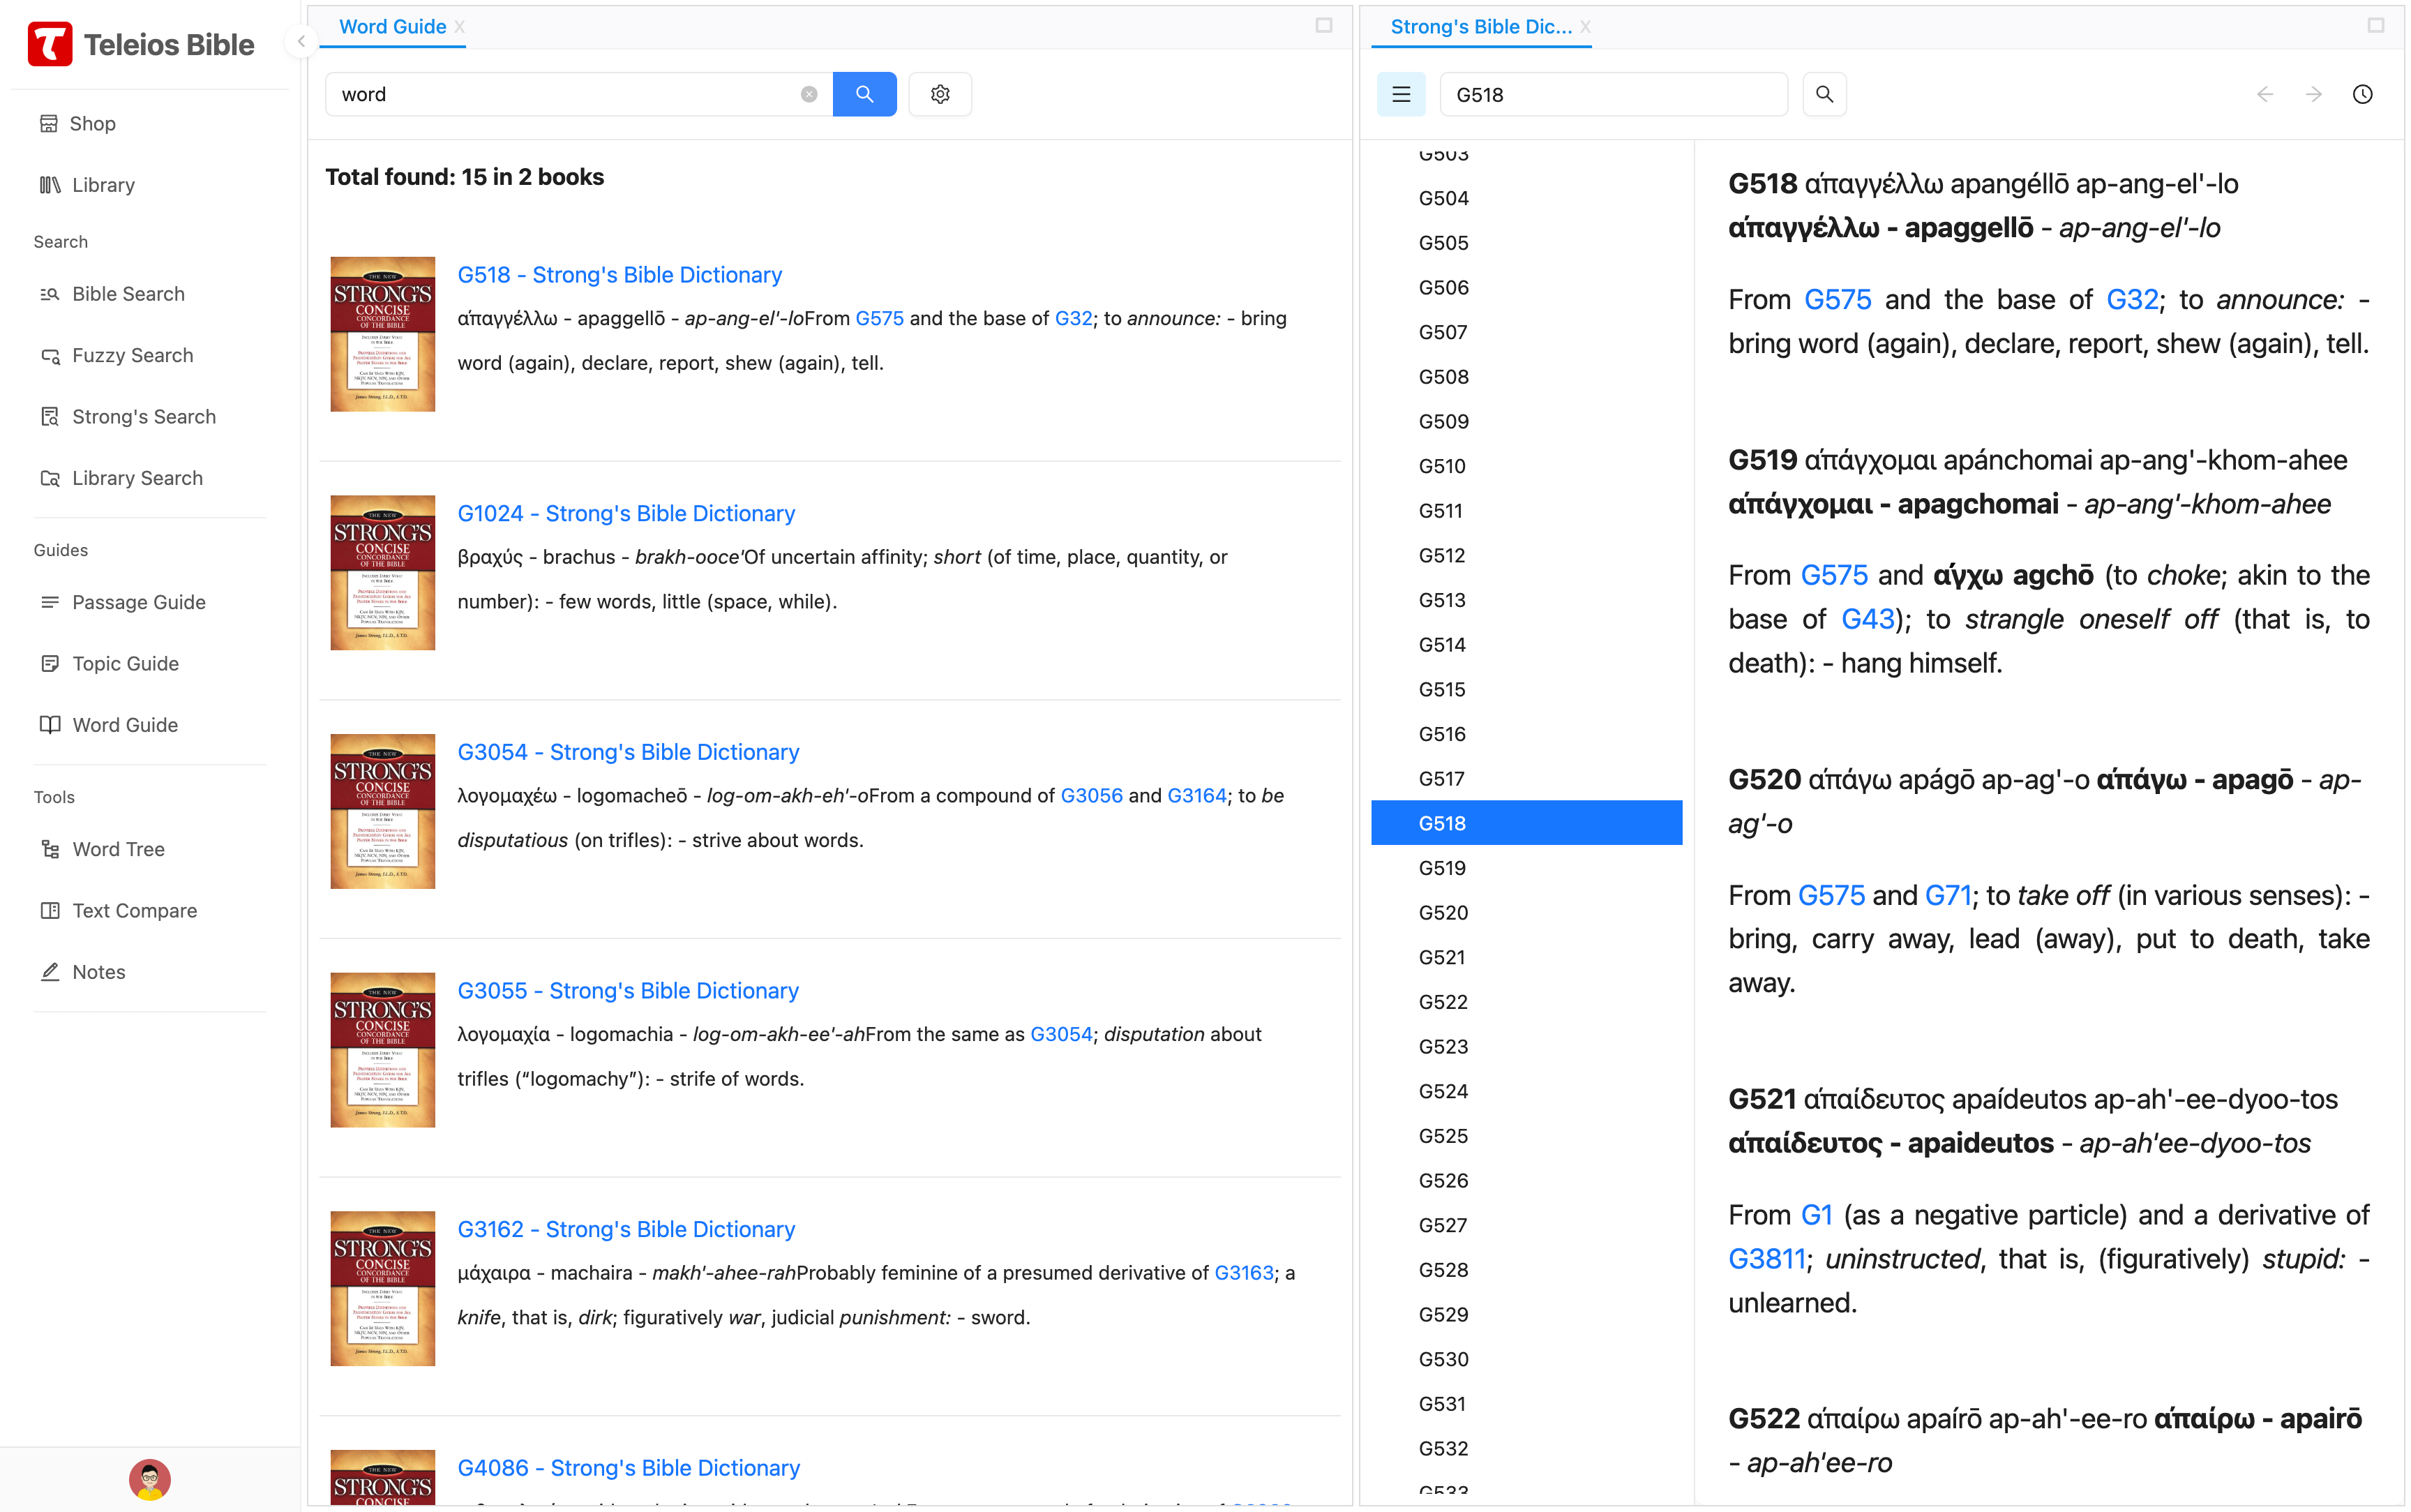The height and width of the screenshot is (1512, 2411).
Task: Toggle the dictionary entry list panel
Action: point(1400,94)
